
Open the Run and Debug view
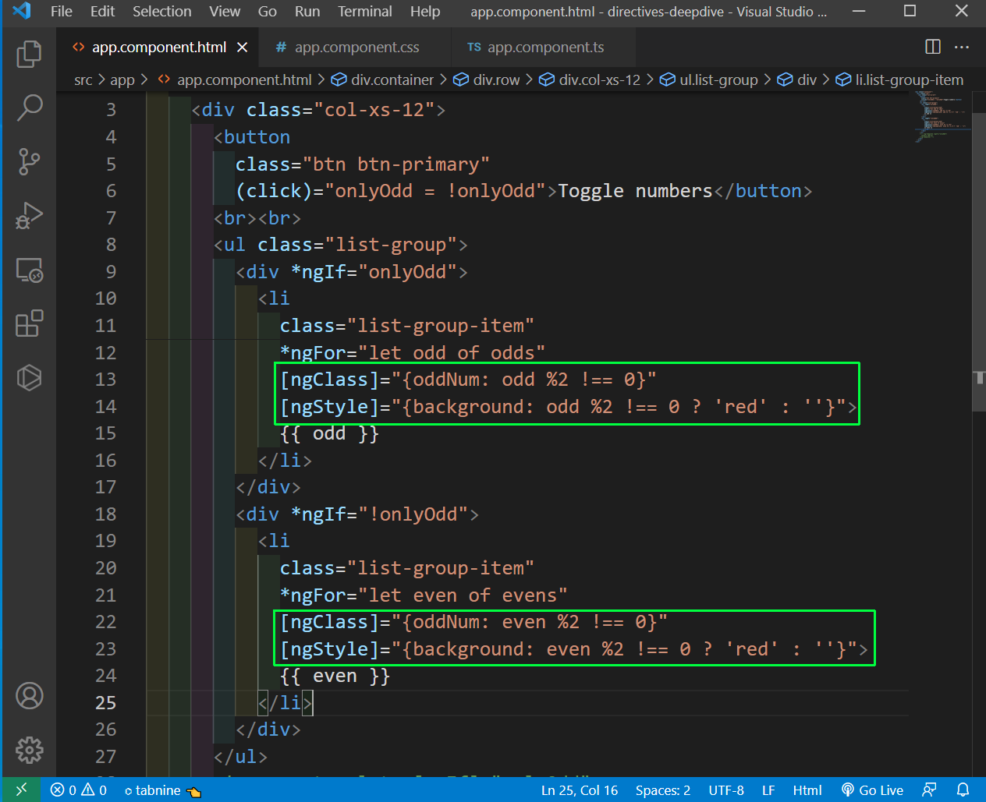(29, 216)
